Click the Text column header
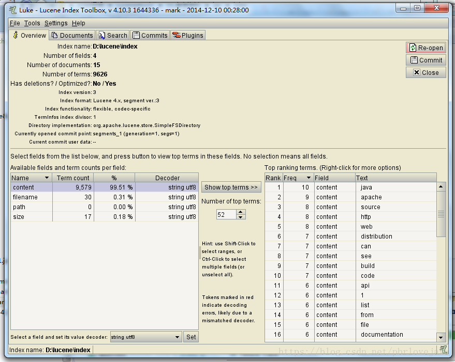 click(x=396, y=178)
